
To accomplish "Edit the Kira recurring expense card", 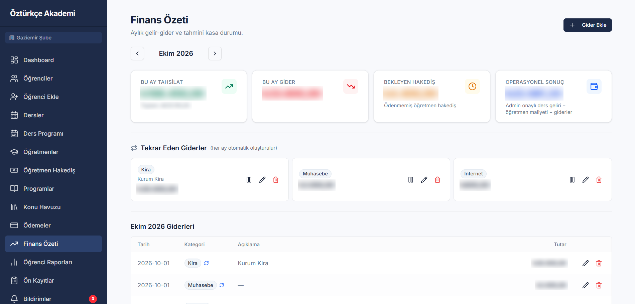I will (262, 180).
